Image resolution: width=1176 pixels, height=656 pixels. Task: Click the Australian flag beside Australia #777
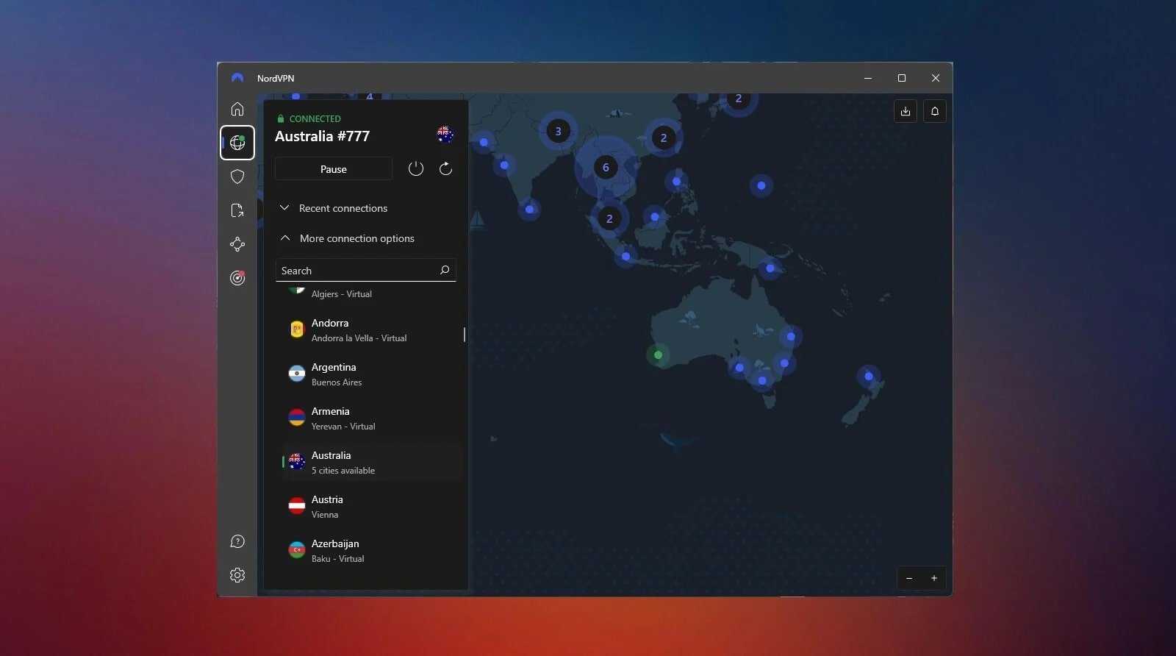(x=445, y=134)
